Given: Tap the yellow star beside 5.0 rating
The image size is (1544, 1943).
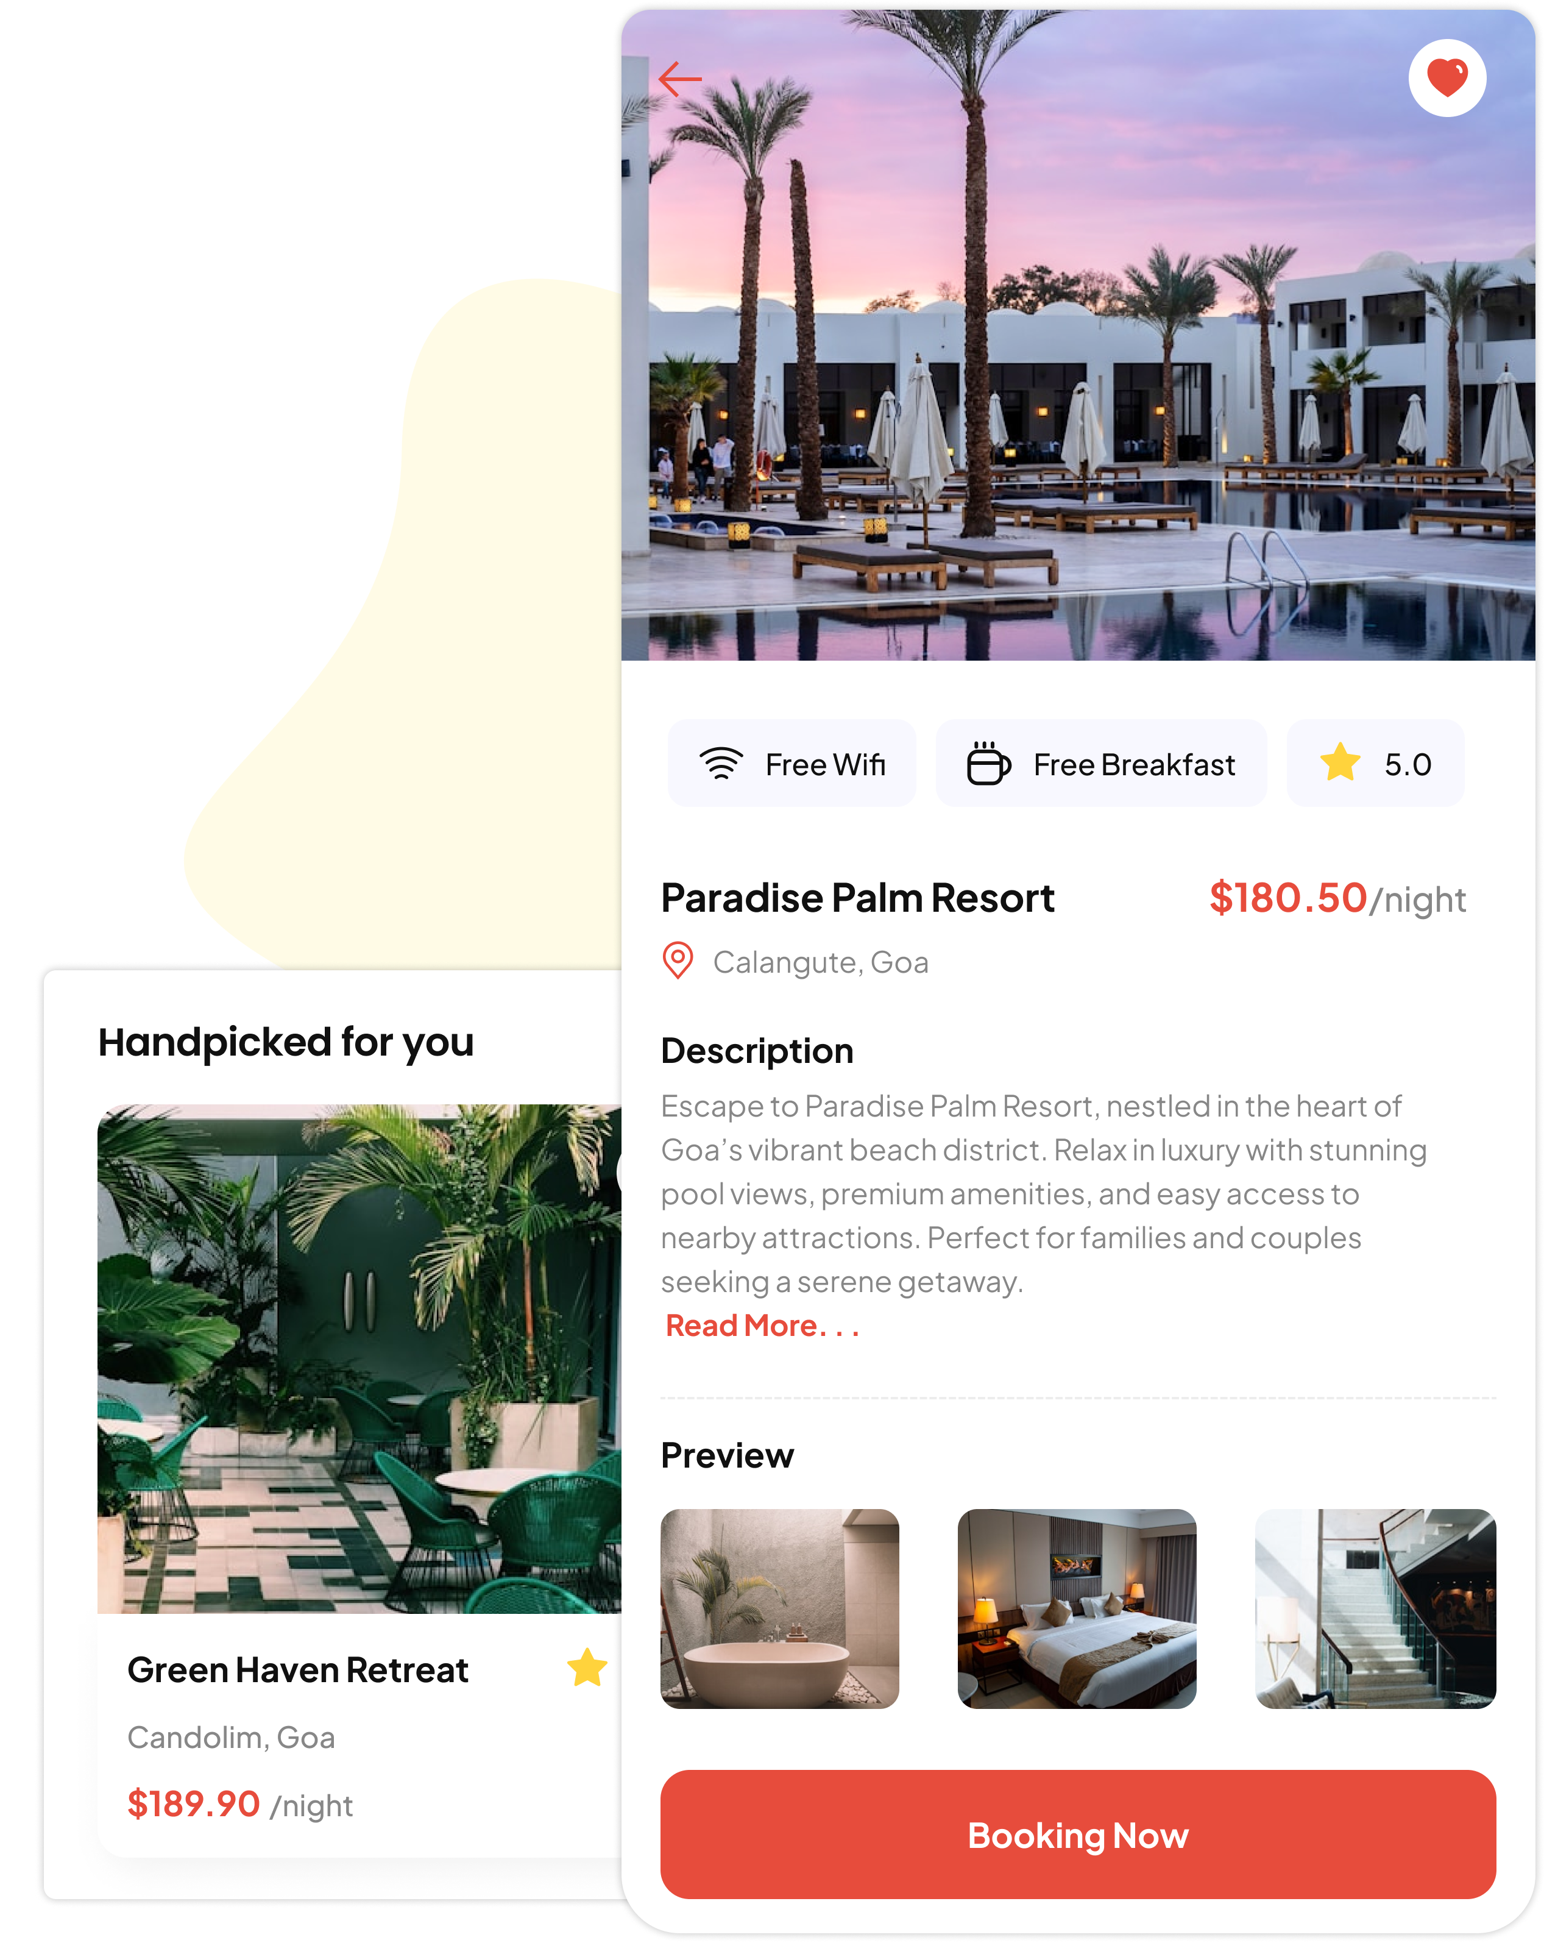Looking at the screenshot, I should (1339, 762).
